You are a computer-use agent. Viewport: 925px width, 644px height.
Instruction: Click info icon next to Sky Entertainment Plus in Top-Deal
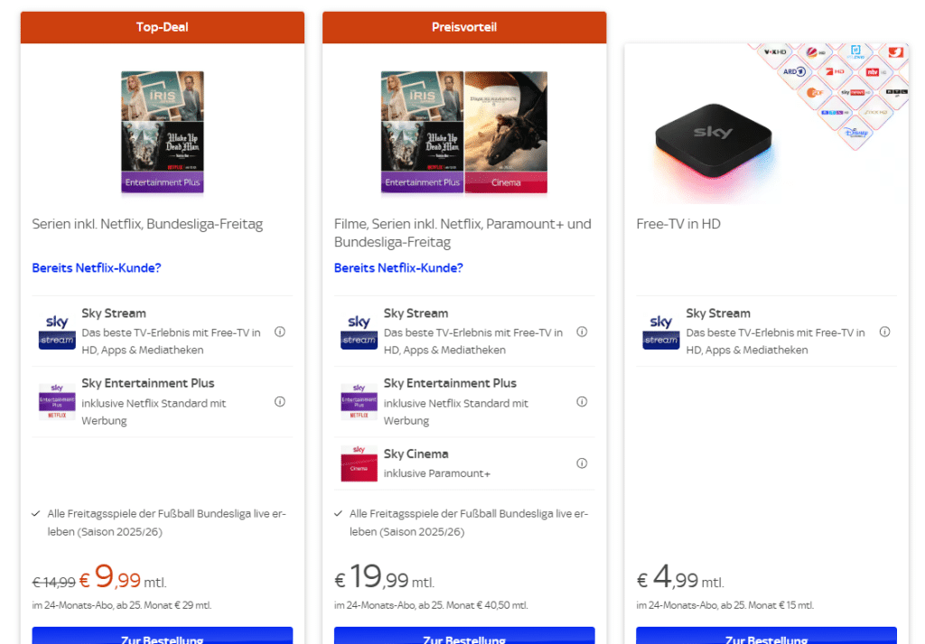click(x=280, y=402)
